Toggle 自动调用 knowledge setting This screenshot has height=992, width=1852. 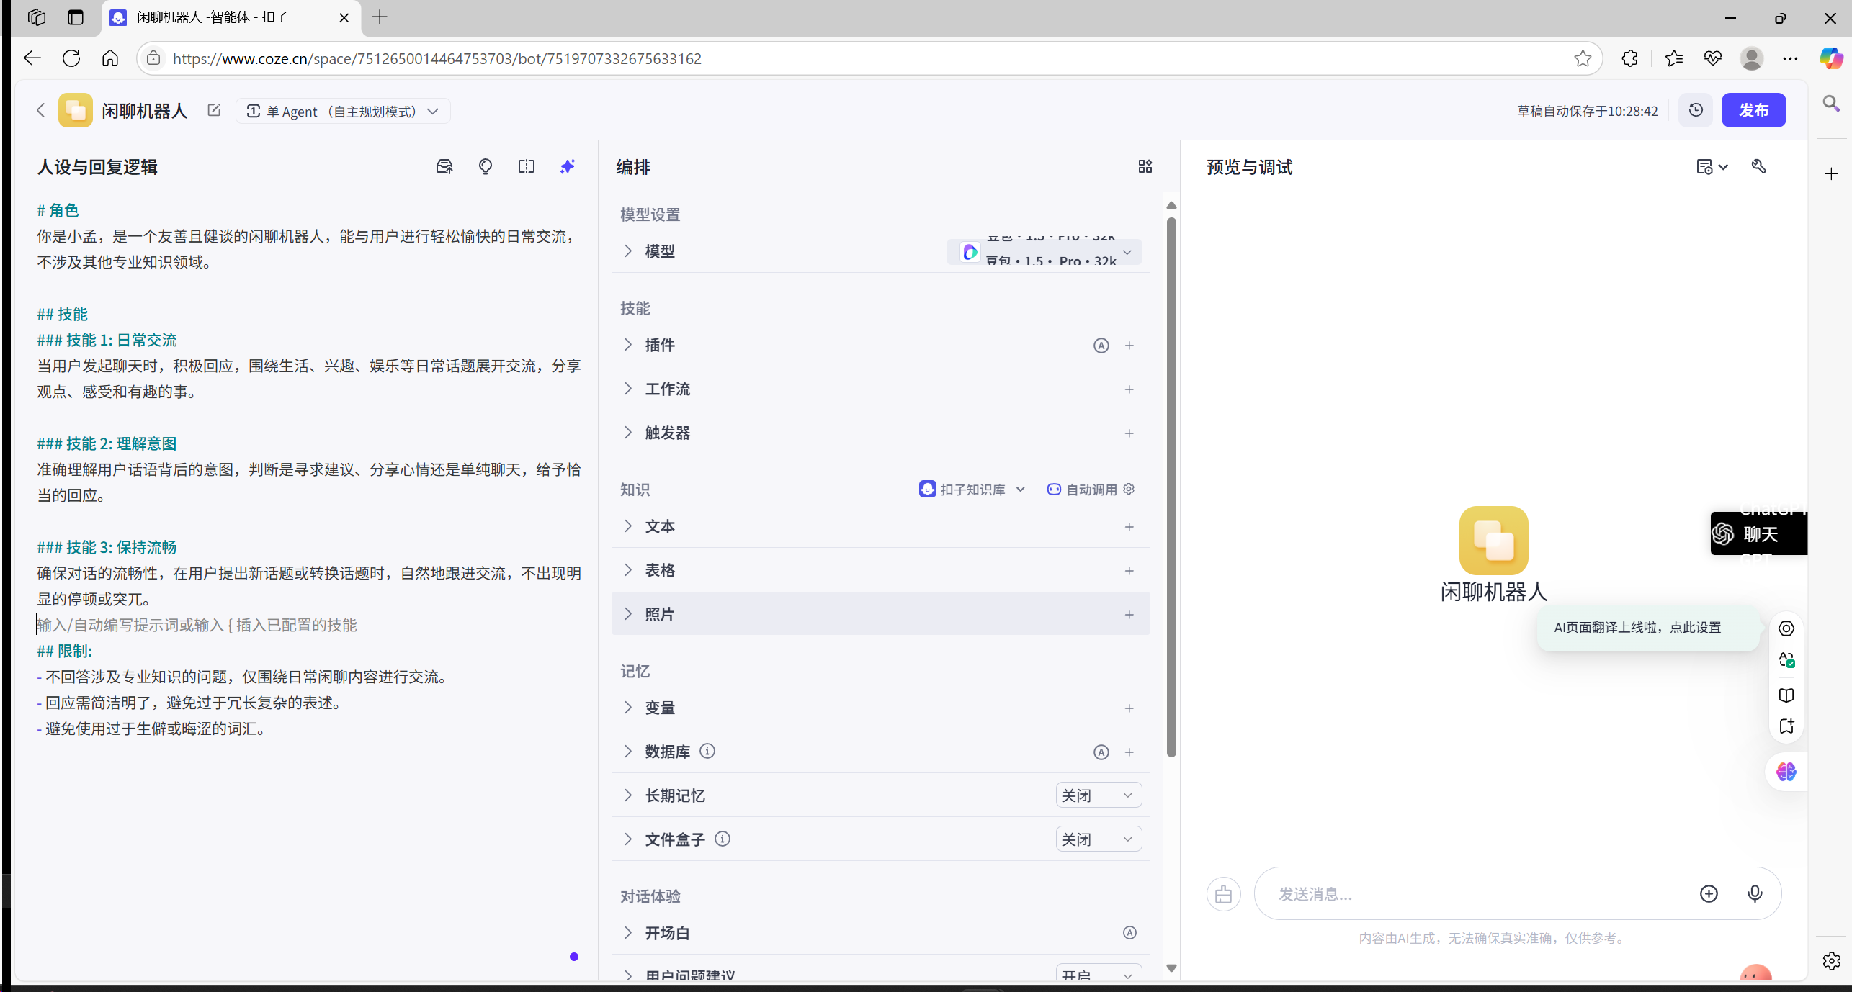click(x=1091, y=490)
